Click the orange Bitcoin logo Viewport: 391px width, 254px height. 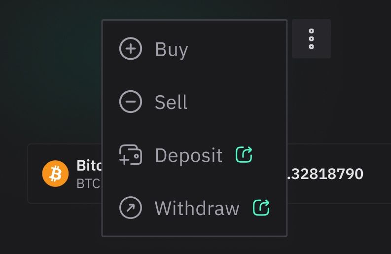point(55,174)
